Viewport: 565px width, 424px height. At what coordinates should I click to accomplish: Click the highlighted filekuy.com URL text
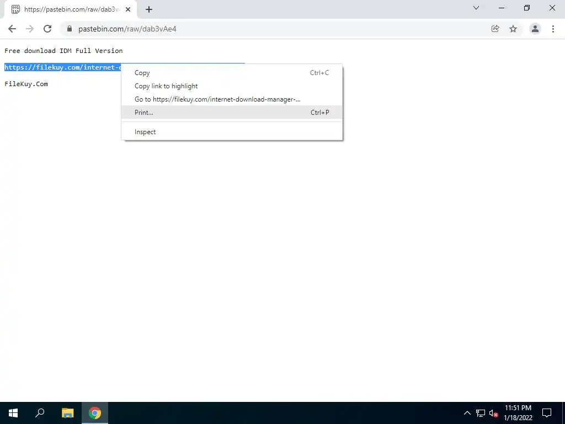click(x=63, y=67)
